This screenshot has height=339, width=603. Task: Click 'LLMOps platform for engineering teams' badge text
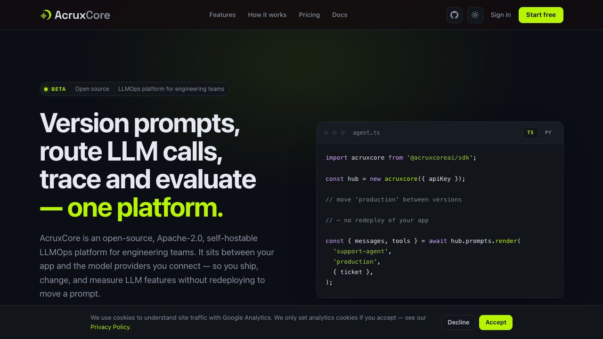click(171, 89)
